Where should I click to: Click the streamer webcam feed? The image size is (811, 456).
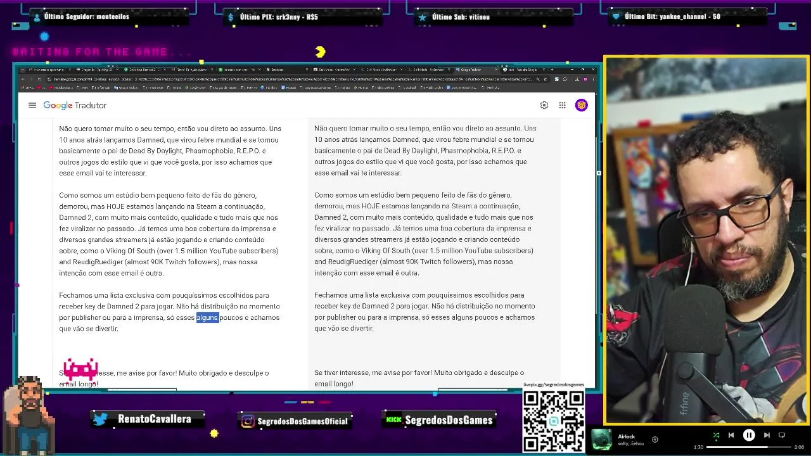coord(706,241)
